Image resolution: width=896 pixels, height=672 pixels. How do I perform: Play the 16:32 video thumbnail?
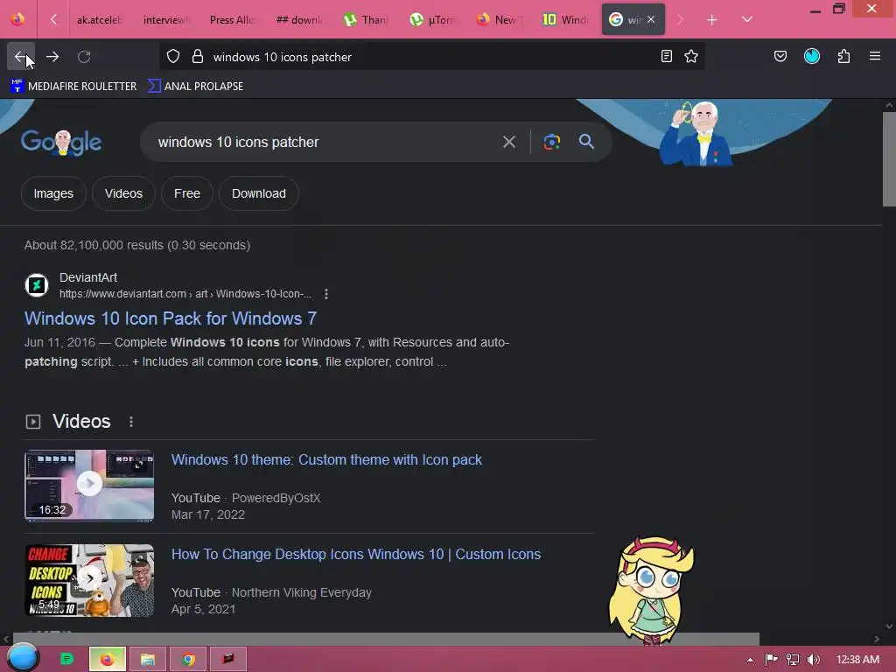click(89, 485)
